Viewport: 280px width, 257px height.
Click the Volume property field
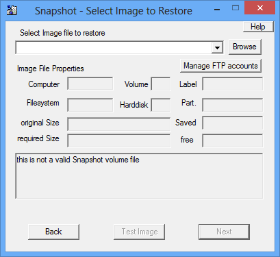tap(161, 84)
